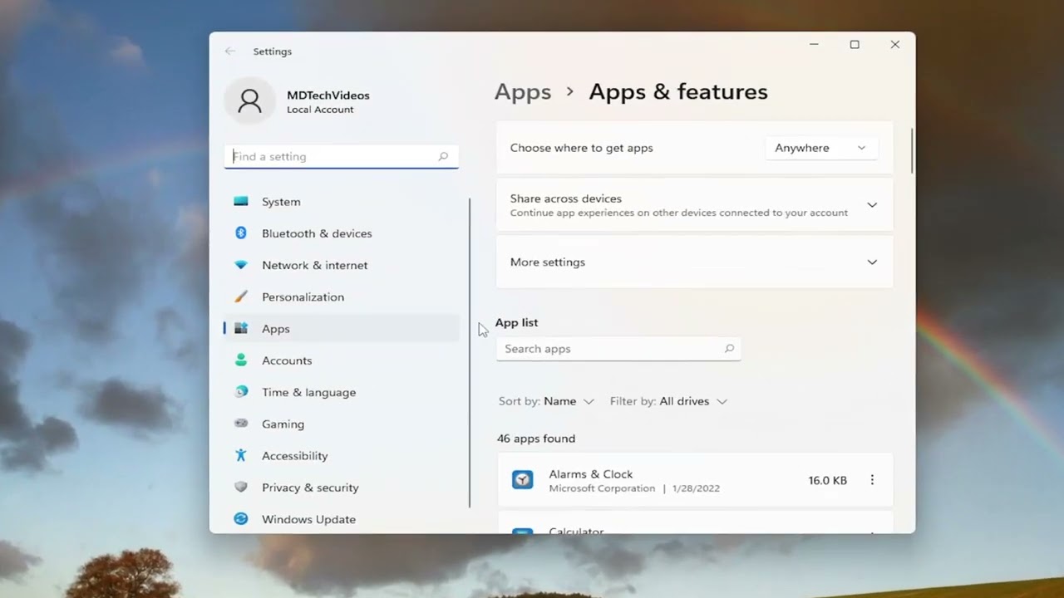Viewport: 1064px width, 598px height.
Task: Click the Time & language globe icon
Action: point(241,391)
